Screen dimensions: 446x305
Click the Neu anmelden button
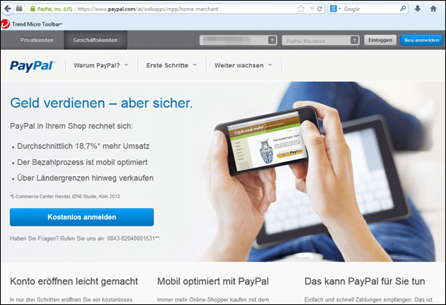(422, 40)
